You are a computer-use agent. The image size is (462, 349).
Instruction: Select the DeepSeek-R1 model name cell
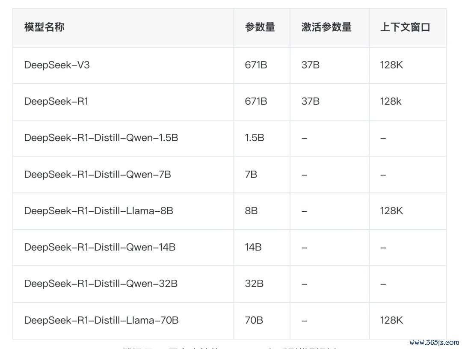(56, 101)
